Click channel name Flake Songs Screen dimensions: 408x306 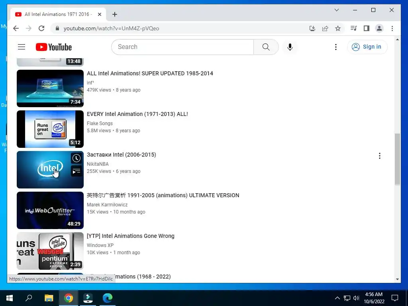click(x=100, y=124)
